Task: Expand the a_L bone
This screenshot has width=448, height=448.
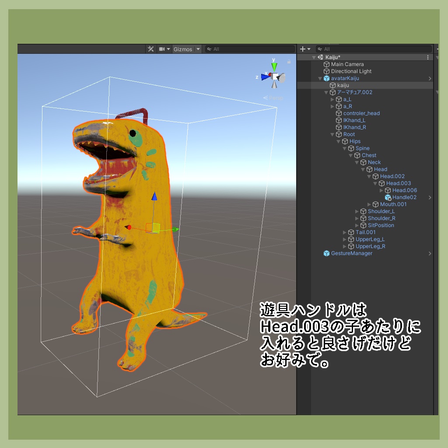Action: pos(332,99)
